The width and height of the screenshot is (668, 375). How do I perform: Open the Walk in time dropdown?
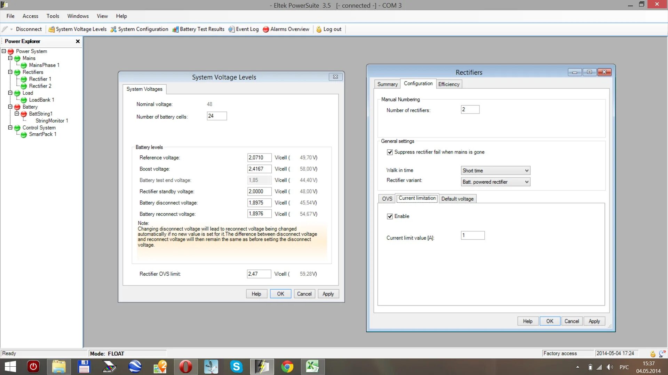pos(495,170)
